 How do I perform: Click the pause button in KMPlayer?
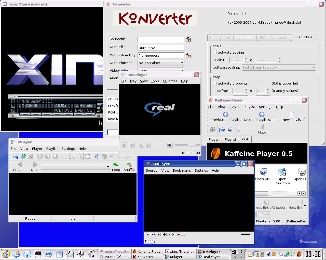174,234
